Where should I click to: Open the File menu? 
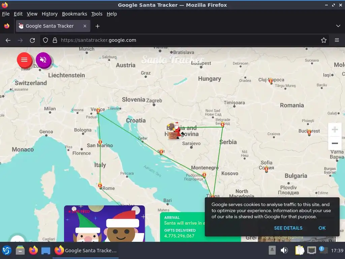[6, 14]
